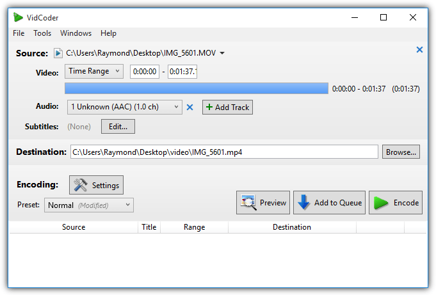Click the Add Track button

[x=227, y=108]
